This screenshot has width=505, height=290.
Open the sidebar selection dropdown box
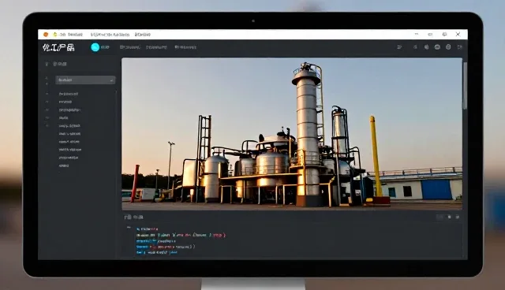tap(85, 80)
